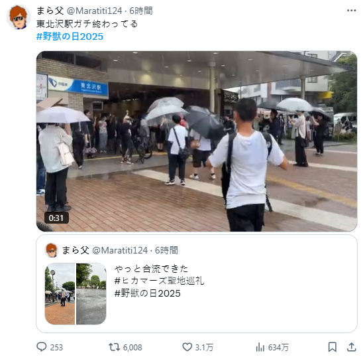Open the right gray pavement photo thumbnail
The image size is (363, 359).
tap(91, 293)
